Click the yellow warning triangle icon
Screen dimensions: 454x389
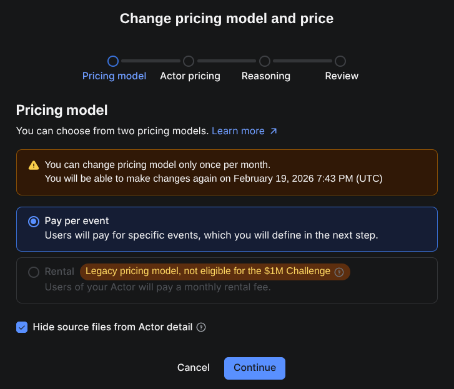click(x=34, y=165)
